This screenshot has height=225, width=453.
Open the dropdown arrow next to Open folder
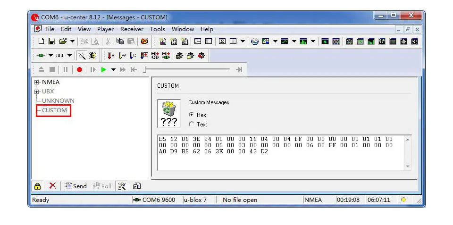pos(72,42)
